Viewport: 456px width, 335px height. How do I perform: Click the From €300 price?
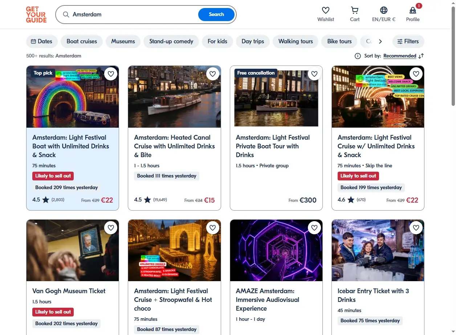click(302, 200)
